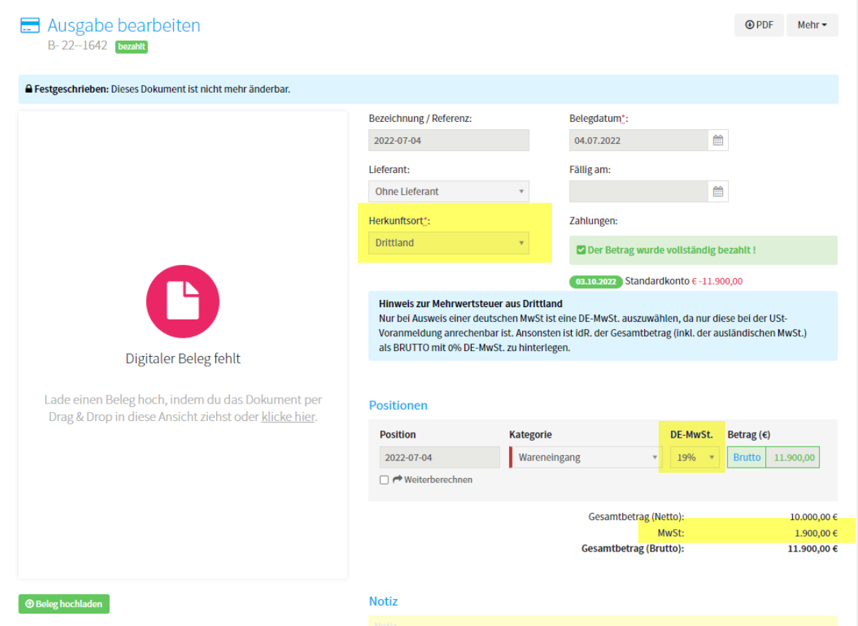Viewport: 858px width, 626px height.
Task: Expand the Kategorie dropdown Wareneingang
Action: (586, 457)
